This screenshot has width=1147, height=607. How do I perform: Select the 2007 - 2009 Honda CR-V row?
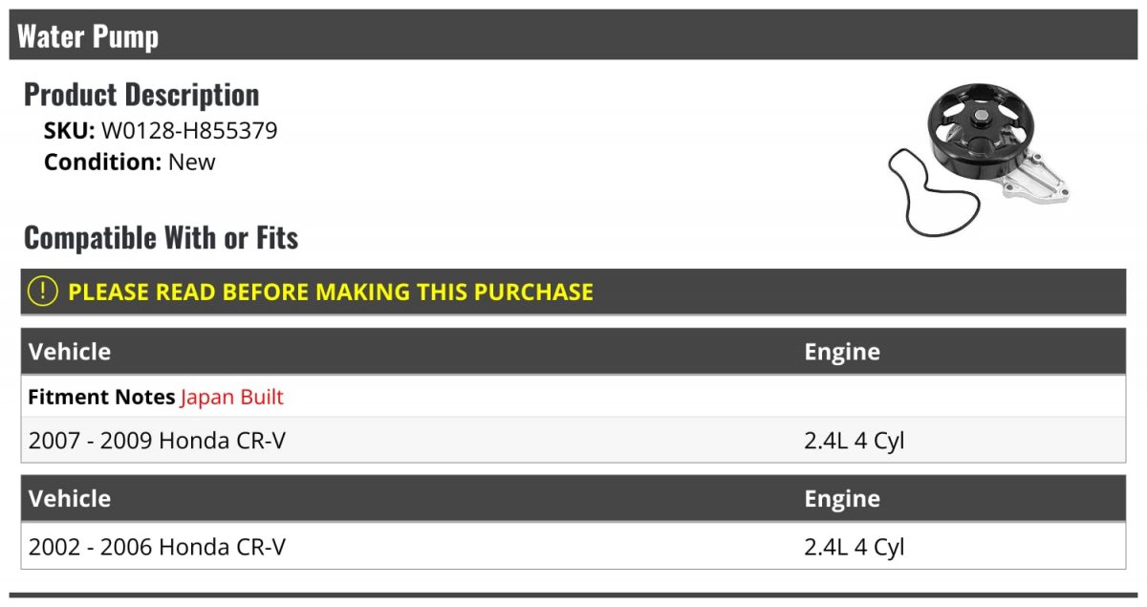click(x=573, y=441)
